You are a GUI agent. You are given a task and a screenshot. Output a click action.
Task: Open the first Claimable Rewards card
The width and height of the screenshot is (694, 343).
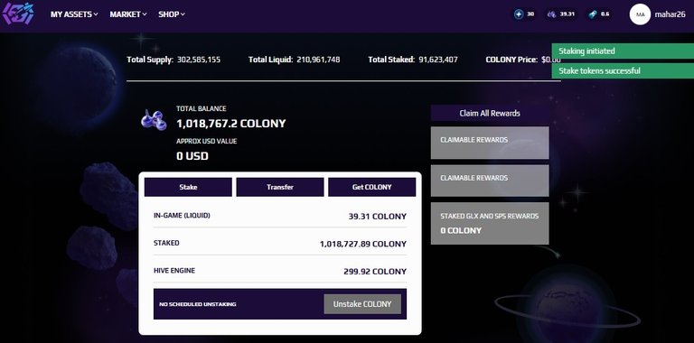[490, 143]
